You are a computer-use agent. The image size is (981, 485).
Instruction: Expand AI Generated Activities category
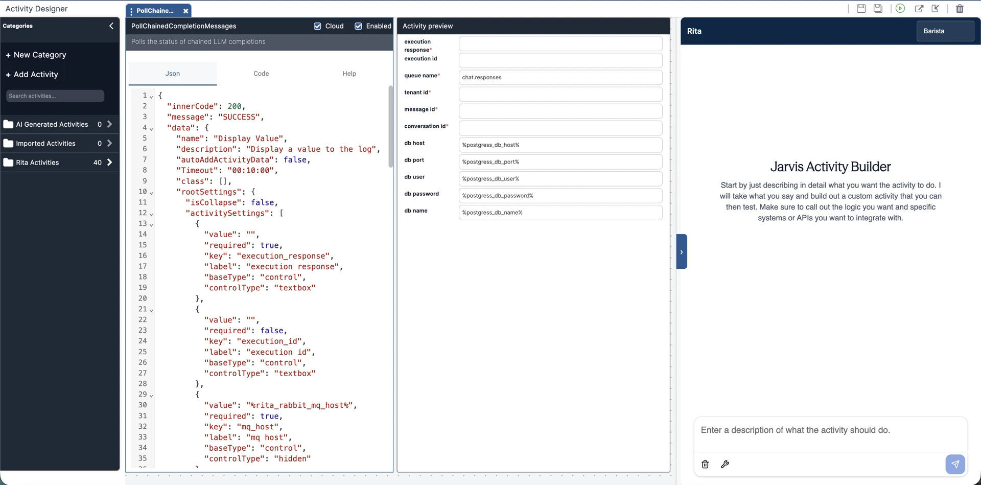click(x=109, y=124)
